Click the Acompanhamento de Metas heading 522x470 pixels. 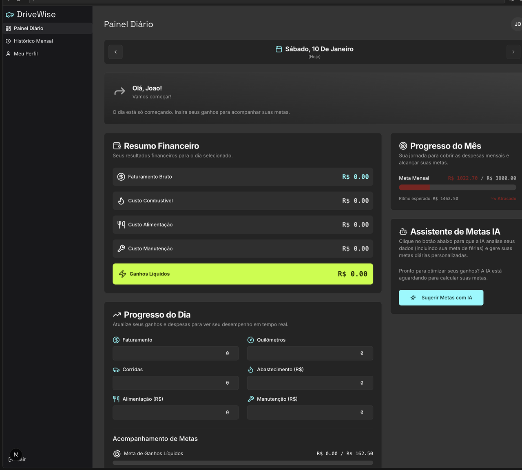155,439
